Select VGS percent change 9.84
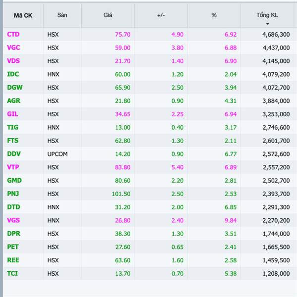297x297 pixels. click(231, 220)
